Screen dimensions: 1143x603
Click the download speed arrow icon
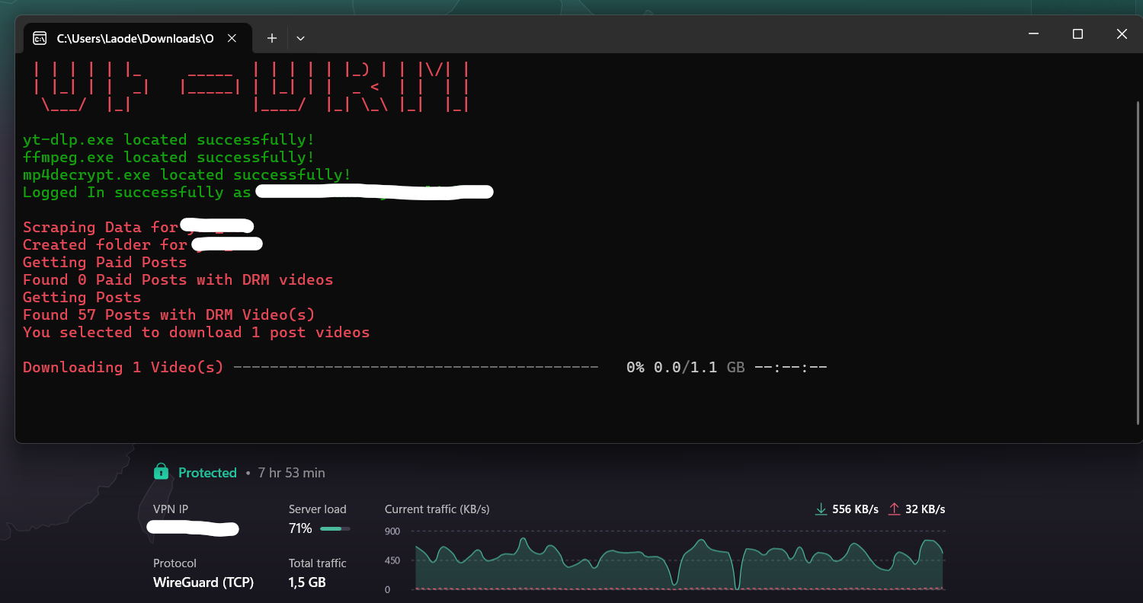pyautogui.click(x=821, y=509)
